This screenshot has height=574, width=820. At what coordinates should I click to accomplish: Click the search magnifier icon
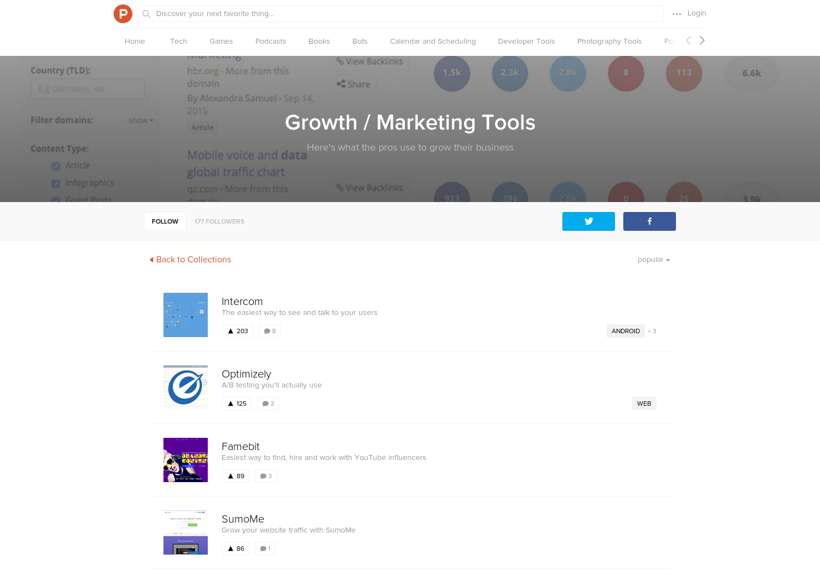point(146,14)
